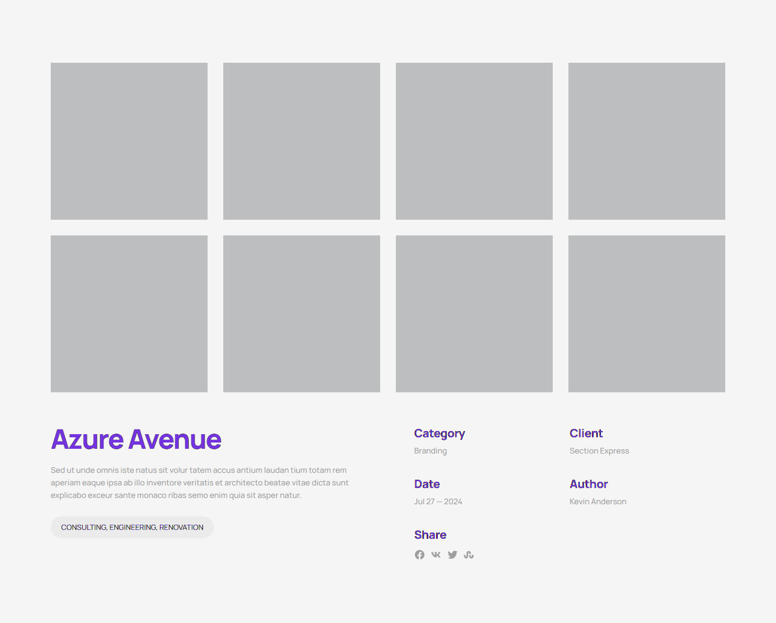Select the Kevin Anderson author link
The image size is (776, 623).
pos(598,501)
